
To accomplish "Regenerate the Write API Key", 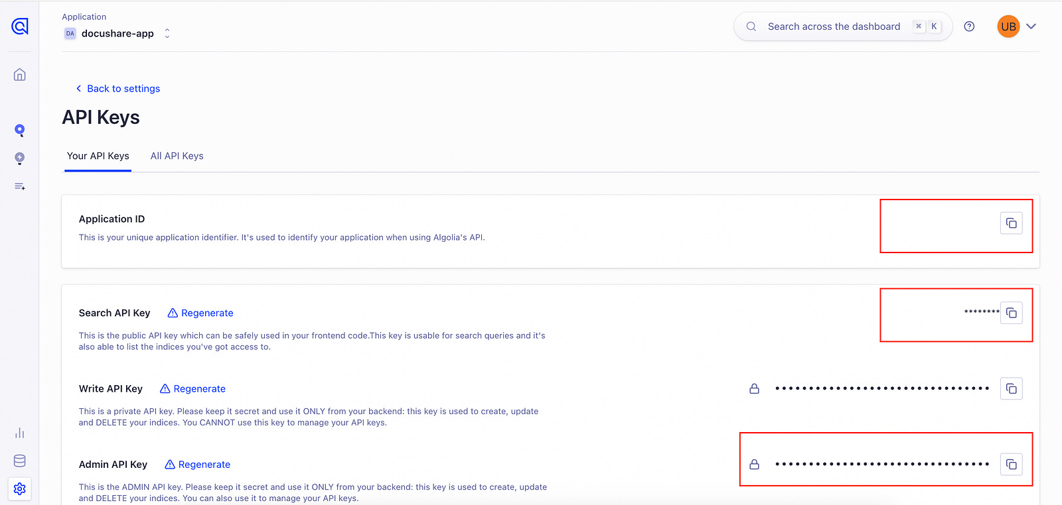I will (x=192, y=388).
